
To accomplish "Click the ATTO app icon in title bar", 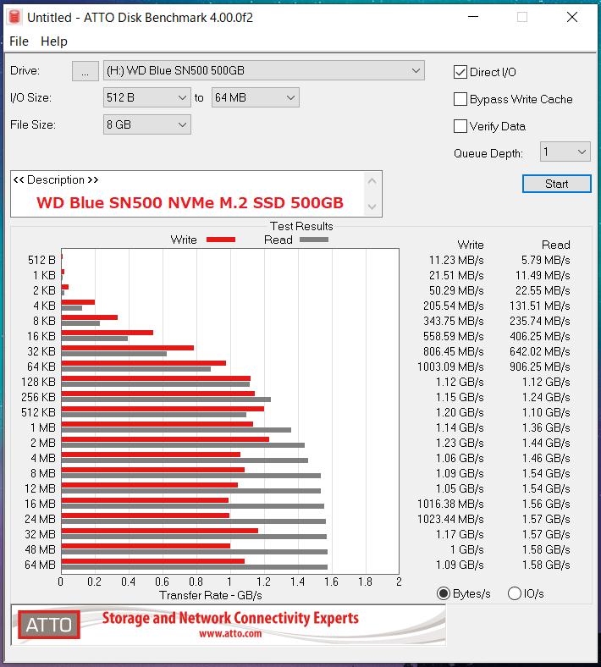I will [14, 17].
